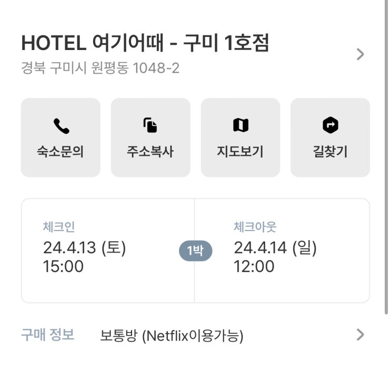Click the 1박 nights badge
Viewport: 391px width, 370px height.
(195, 251)
